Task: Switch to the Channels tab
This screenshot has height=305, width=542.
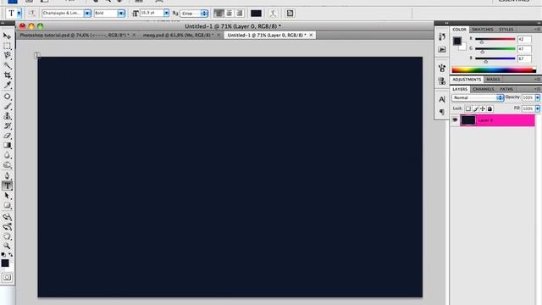Action: pyautogui.click(x=484, y=89)
